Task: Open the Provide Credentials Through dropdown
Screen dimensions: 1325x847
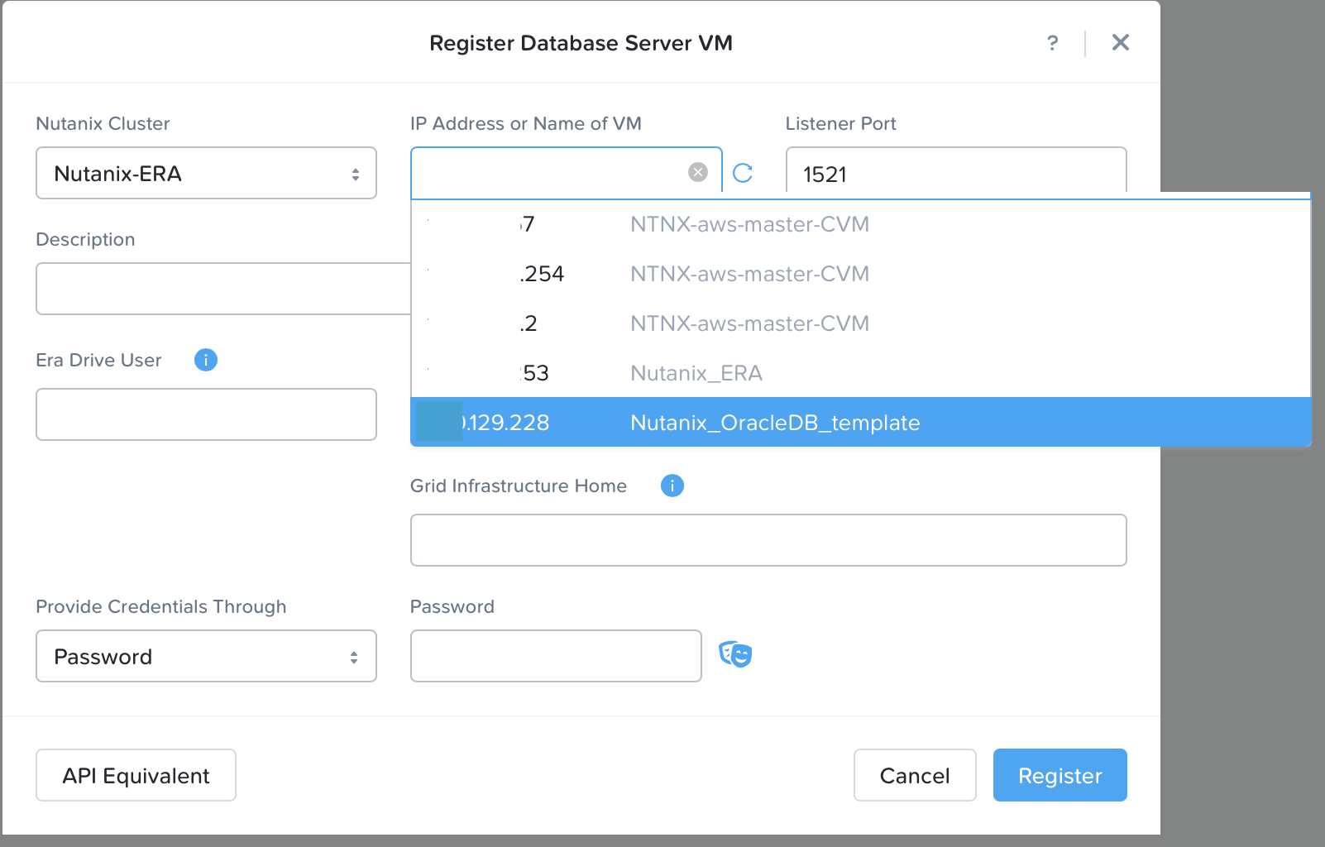Action: click(206, 656)
